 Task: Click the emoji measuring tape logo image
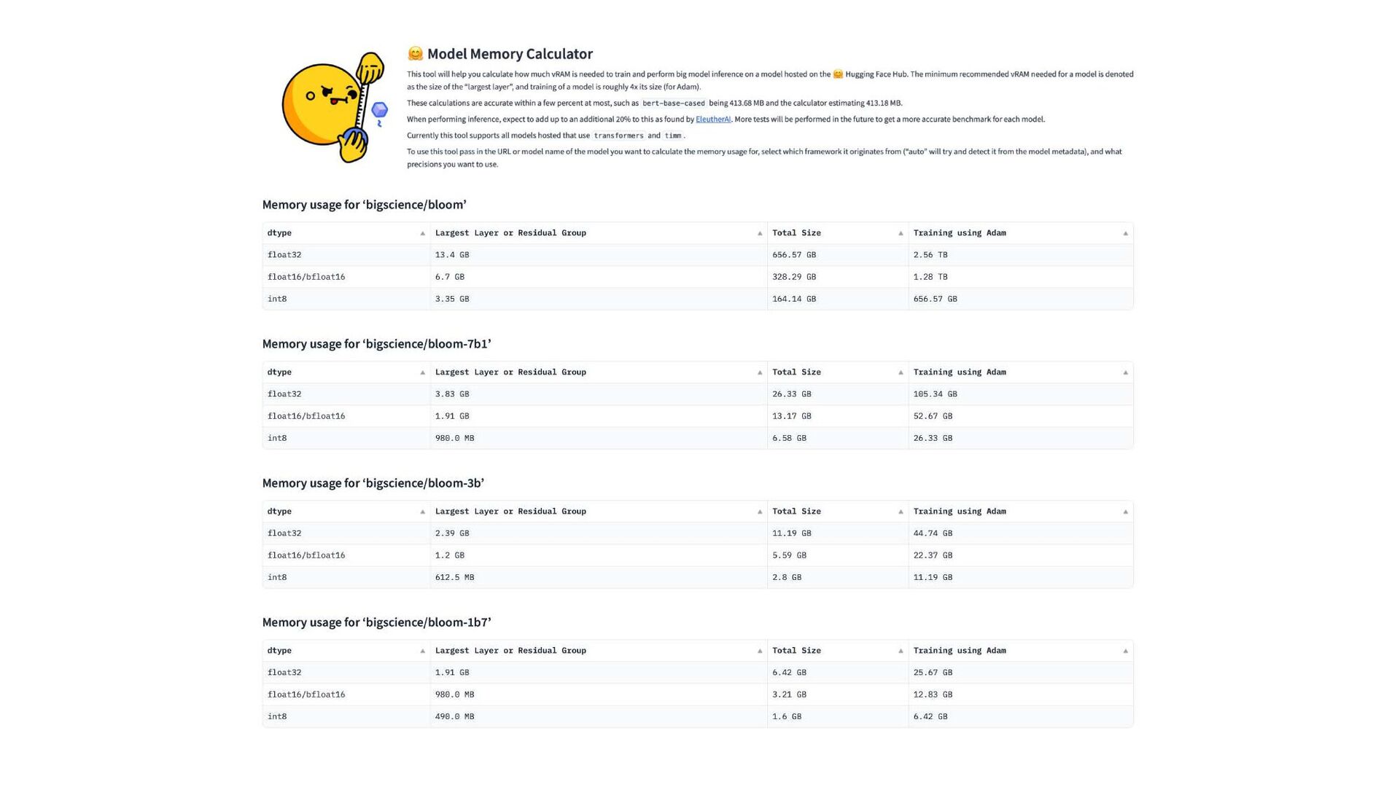(x=335, y=107)
